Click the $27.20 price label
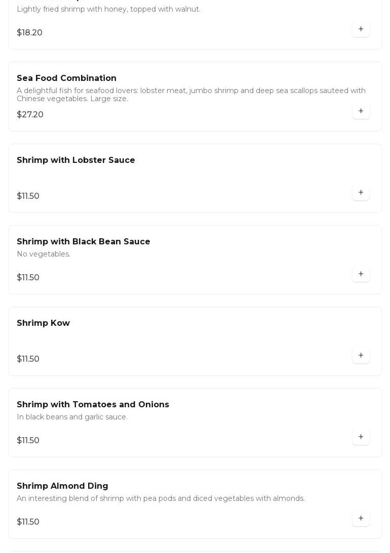This screenshot has height=553, width=390. 30,115
